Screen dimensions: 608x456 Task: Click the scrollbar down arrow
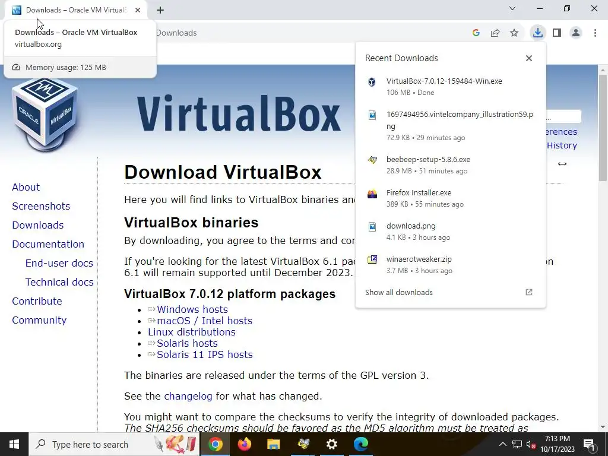603,426
